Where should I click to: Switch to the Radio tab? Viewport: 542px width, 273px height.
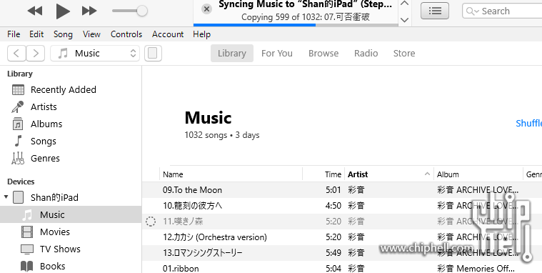point(366,54)
